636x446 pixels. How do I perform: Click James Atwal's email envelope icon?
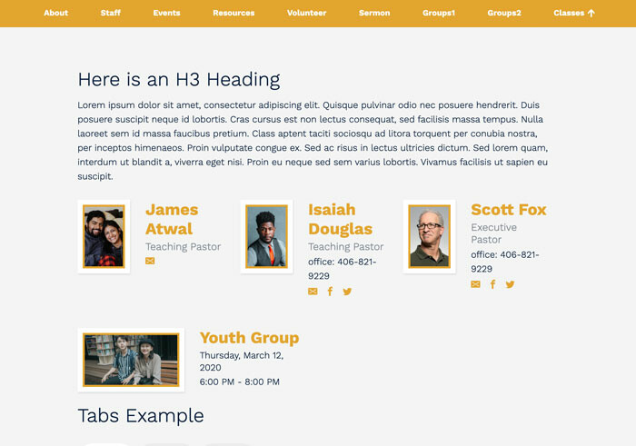point(150,262)
